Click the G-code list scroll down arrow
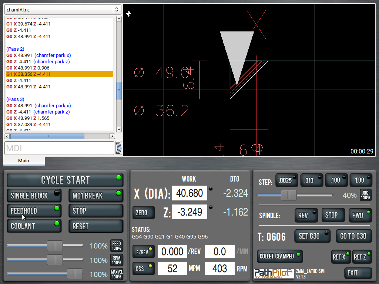 [x=119, y=129]
